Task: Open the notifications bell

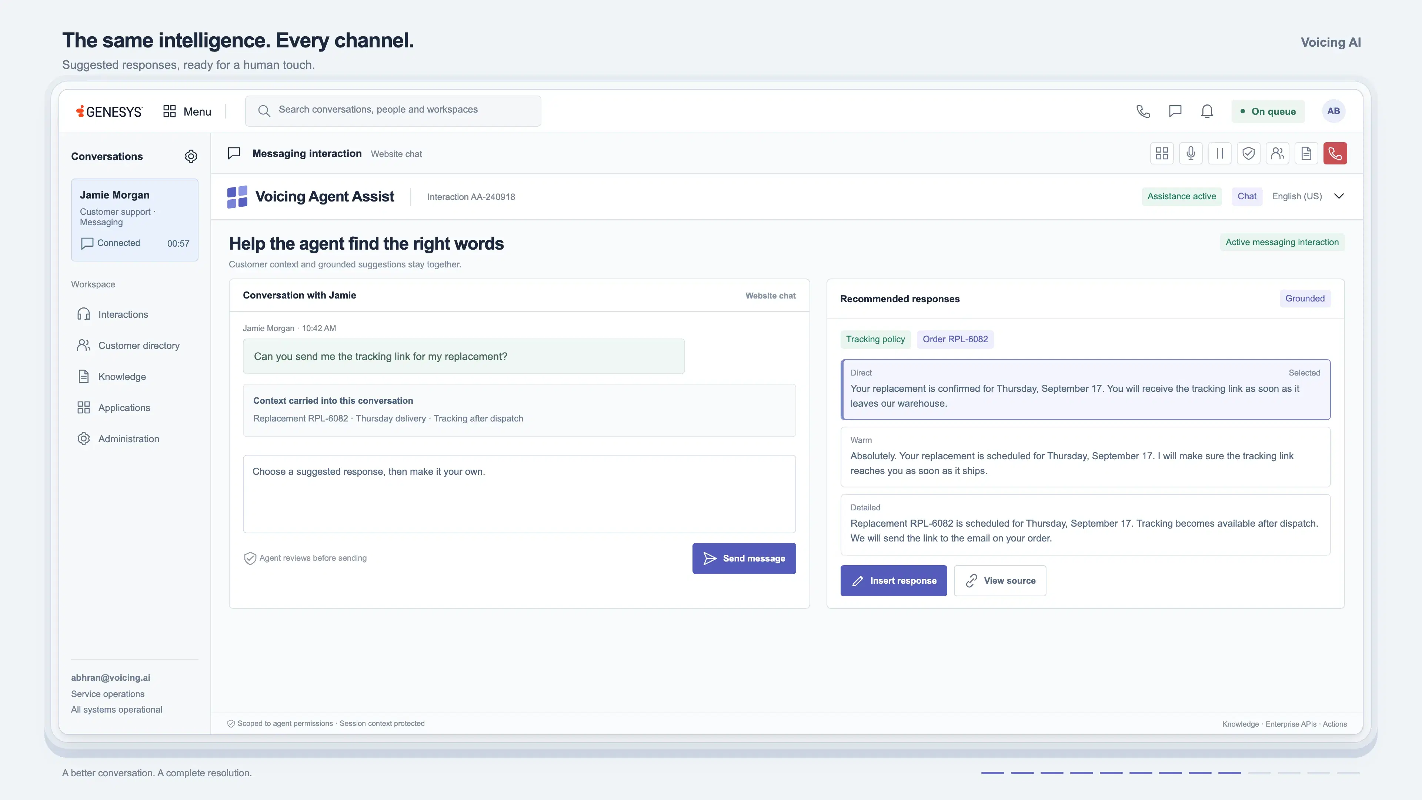Action: pyautogui.click(x=1207, y=111)
